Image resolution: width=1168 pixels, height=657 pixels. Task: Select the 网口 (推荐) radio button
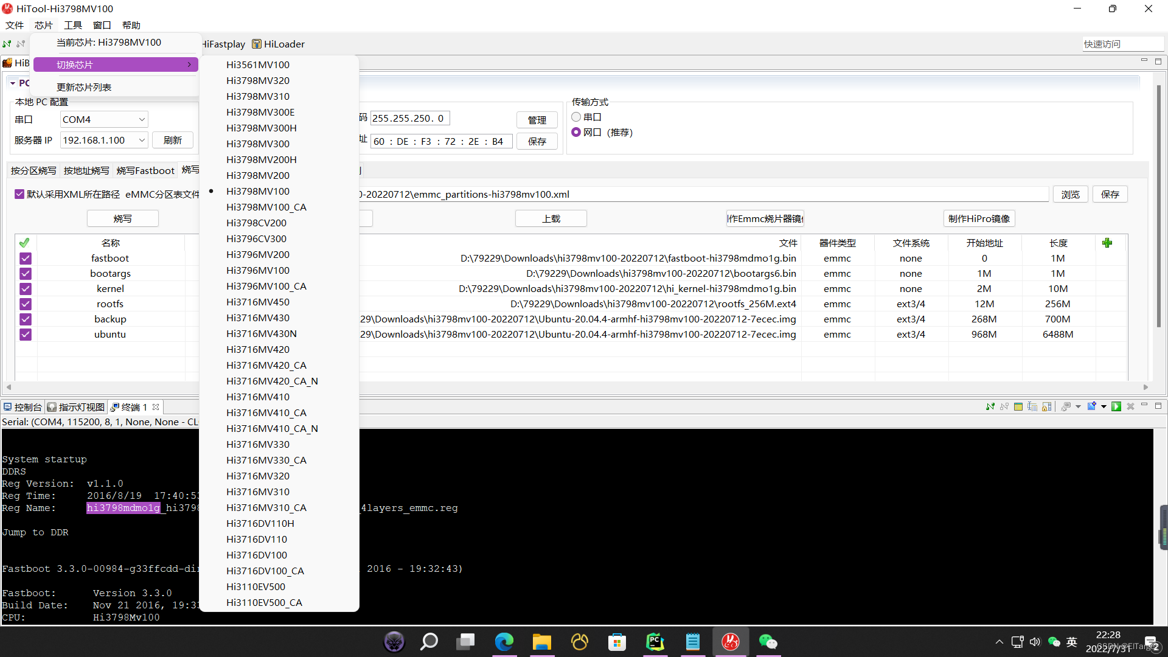[x=576, y=132]
